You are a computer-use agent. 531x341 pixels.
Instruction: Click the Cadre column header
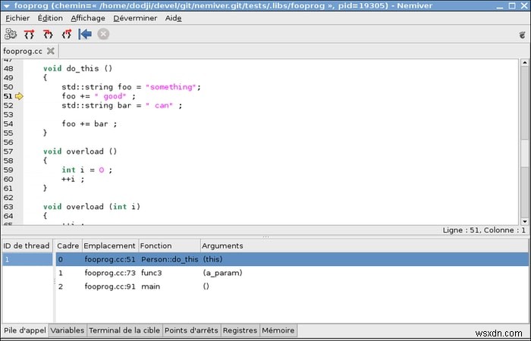pyautogui.click(x=68, y=246)
